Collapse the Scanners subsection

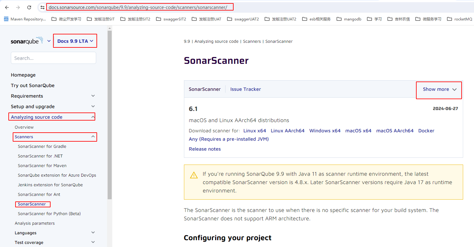click(x=93, y=137)
